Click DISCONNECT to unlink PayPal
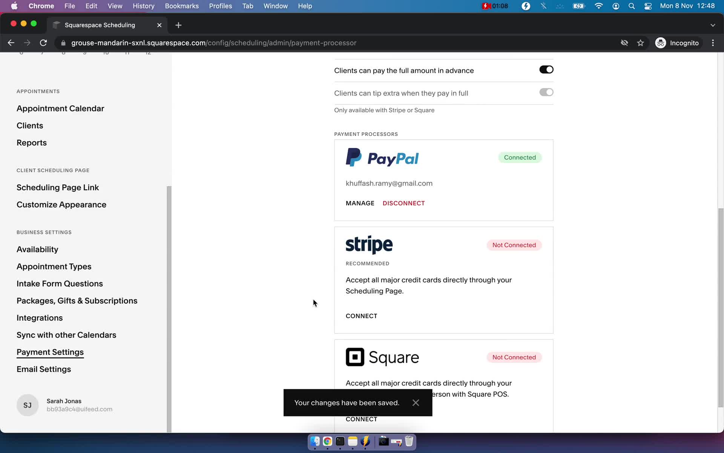 [x=403, y=203]
